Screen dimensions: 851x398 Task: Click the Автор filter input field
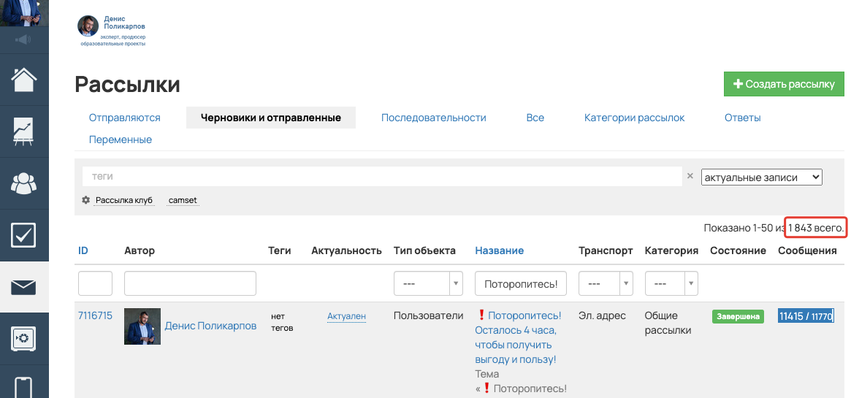click(x=190, y=283)
